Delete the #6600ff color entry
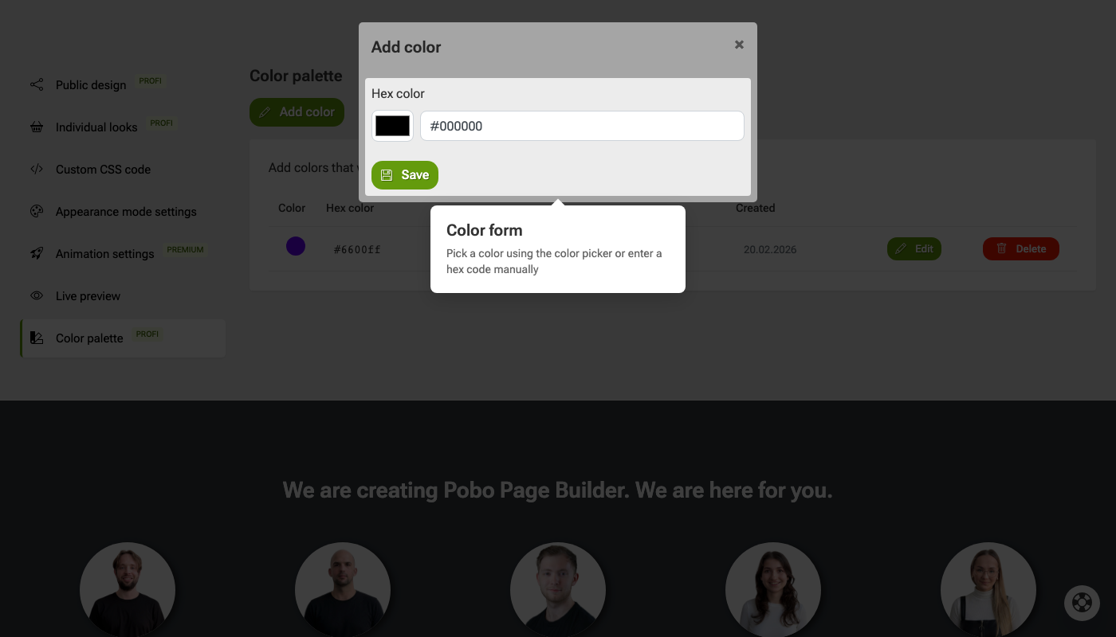Image resolution: width=1116 pixels, height=637 pixels. (x=1021, y=248)
